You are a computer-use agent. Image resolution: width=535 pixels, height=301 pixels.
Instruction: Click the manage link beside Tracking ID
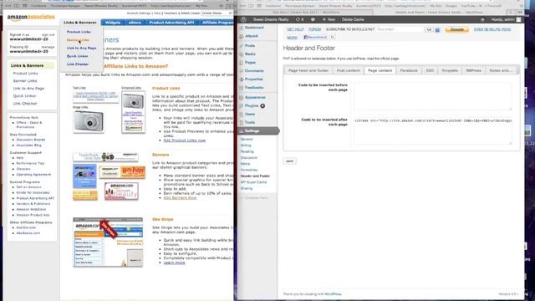coord(48,47)
